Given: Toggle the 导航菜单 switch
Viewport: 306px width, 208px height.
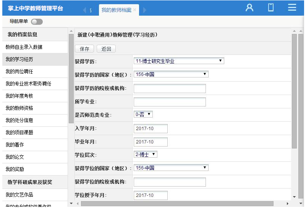Looking at the screenshot, I should pyautogui.click(x=37, y=22).
